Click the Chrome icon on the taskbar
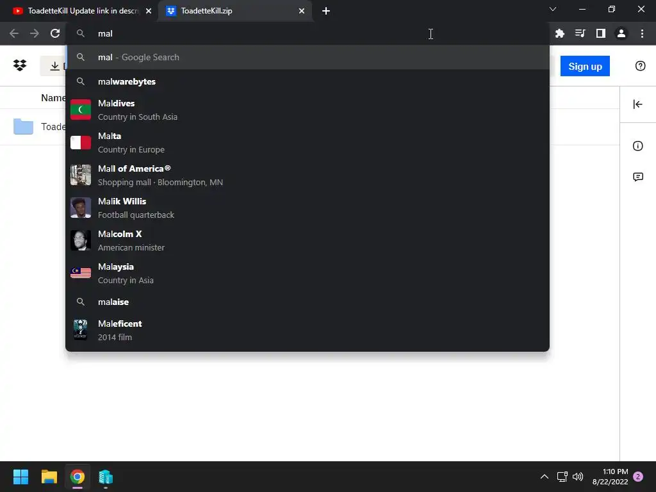Viewport: 656px width, 492px height. pos(78,477)
